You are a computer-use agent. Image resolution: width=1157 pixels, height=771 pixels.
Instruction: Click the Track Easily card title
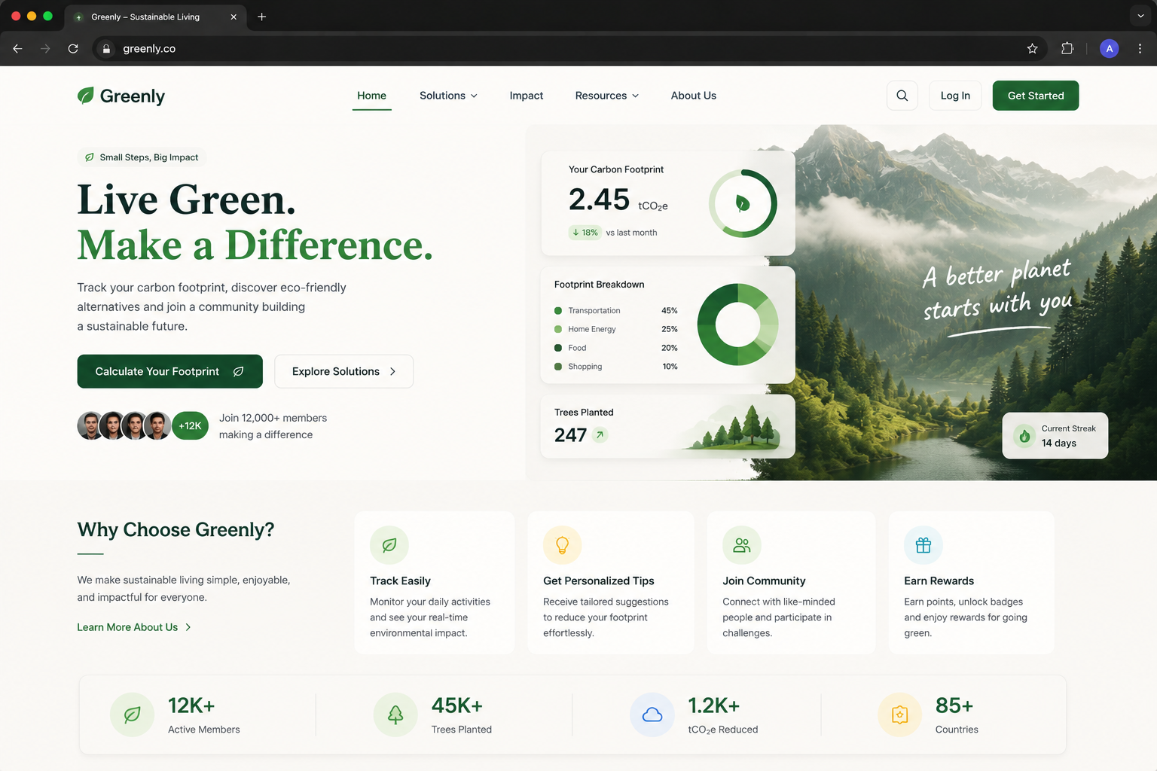point(400,581)
